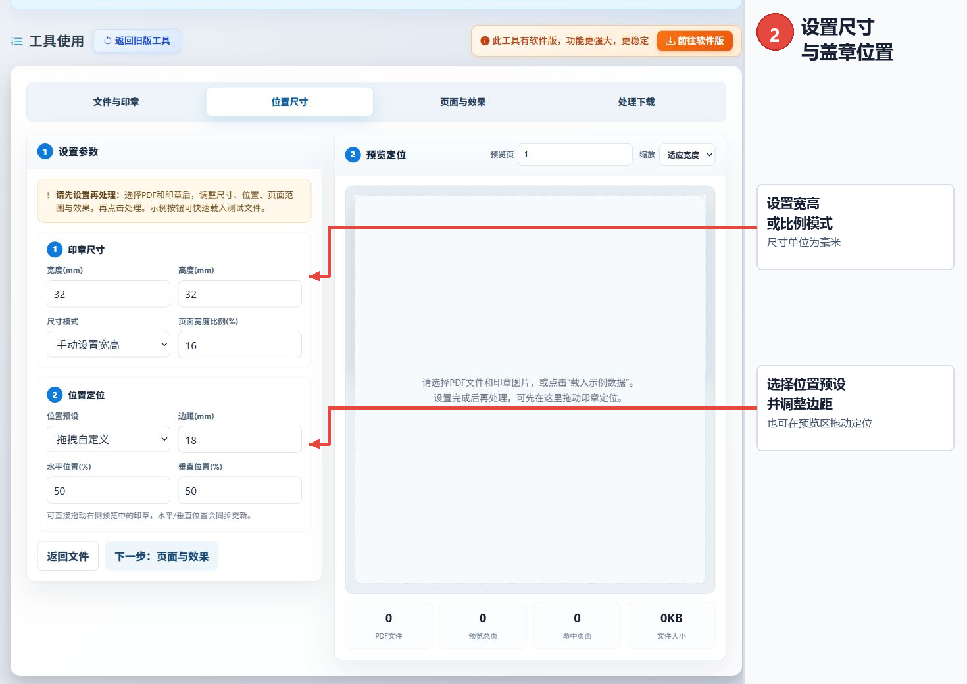Click the 水平位置(%) input field
This screenshot has width=967, height=684.
(109, 491)
